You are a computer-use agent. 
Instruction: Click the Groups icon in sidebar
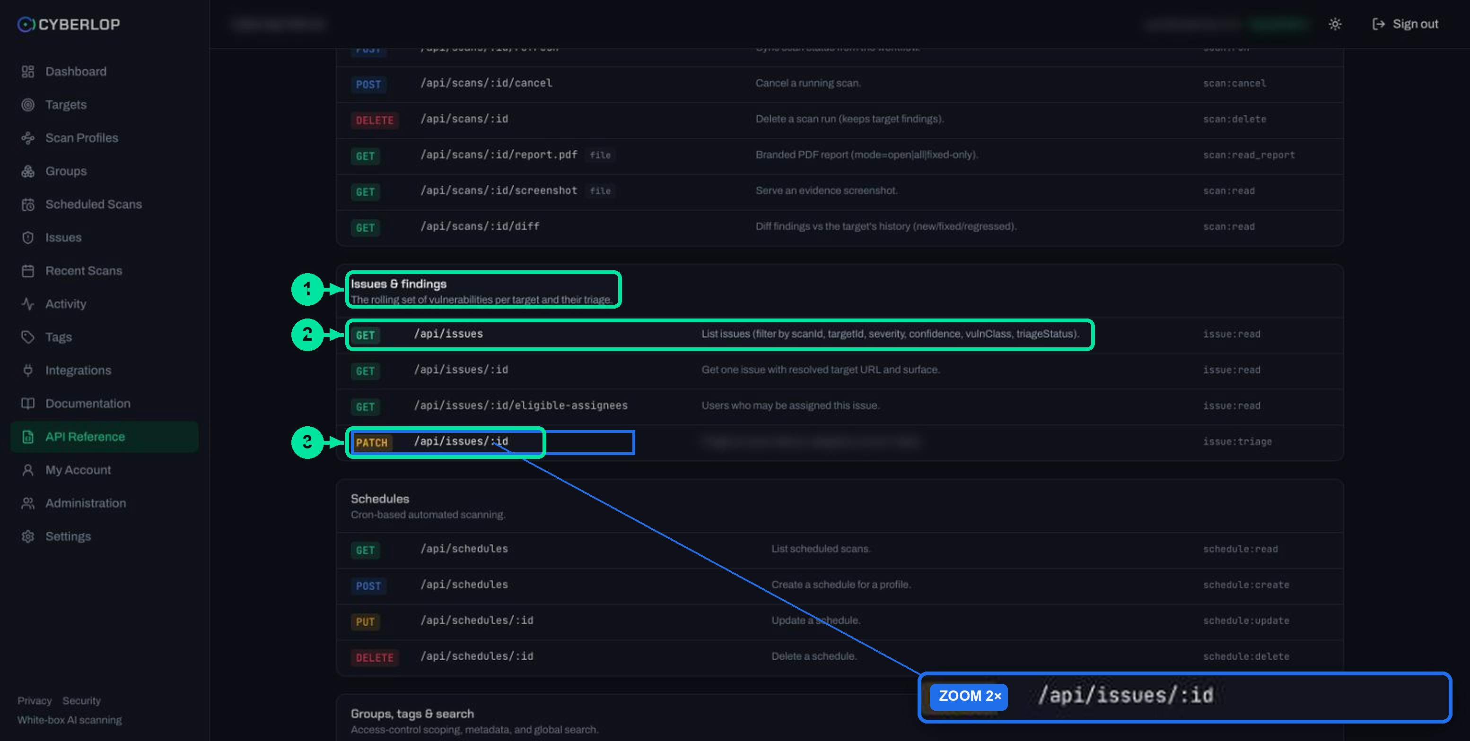[27, 171]
